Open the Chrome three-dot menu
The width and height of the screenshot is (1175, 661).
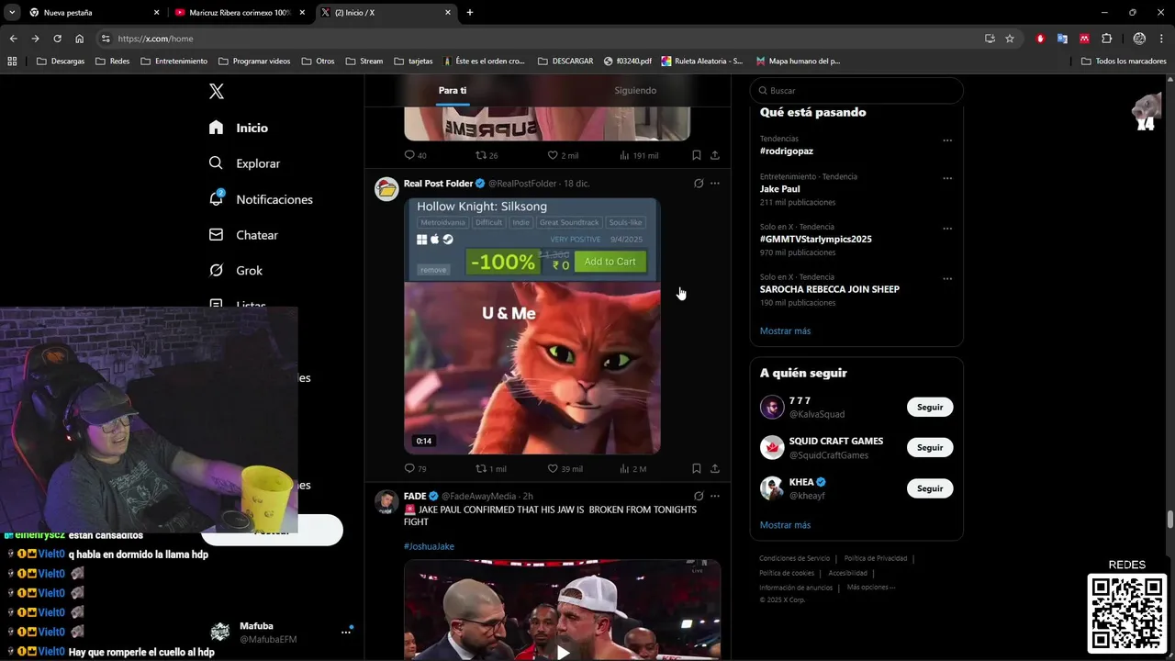coord(1162,39)
